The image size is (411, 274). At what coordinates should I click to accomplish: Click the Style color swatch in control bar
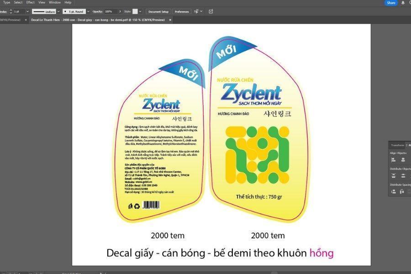[x=135, y=11]
